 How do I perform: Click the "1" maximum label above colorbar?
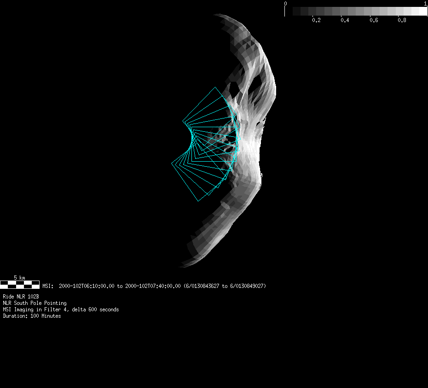(424, 4)
